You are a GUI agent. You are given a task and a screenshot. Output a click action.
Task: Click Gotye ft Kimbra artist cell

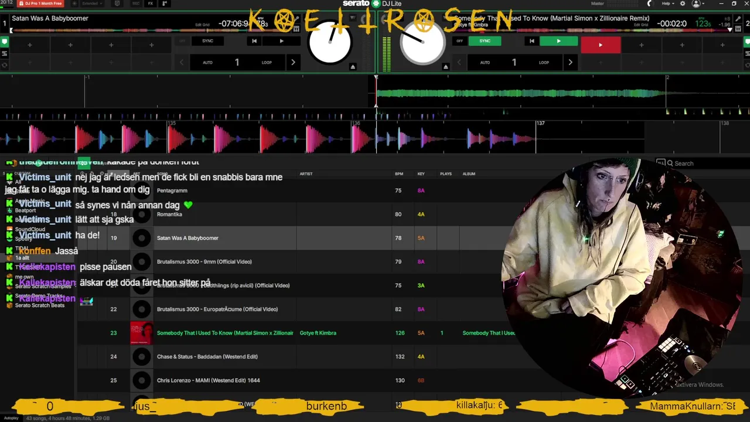click(x=318, y=333)
